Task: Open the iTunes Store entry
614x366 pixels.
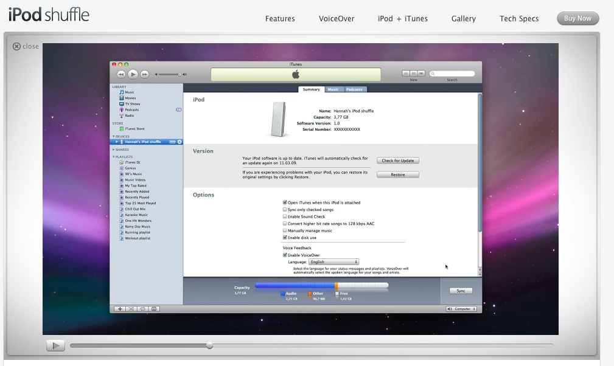Action: point(134,129)
